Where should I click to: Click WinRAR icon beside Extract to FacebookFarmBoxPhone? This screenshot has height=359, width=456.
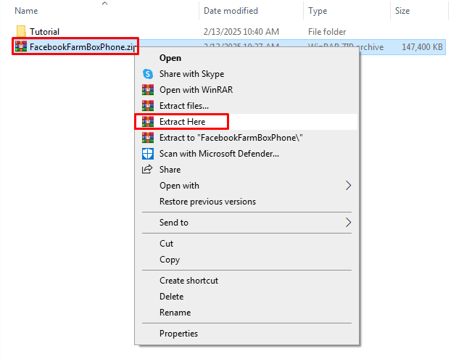pyautogui.click(x=148, y=138)
